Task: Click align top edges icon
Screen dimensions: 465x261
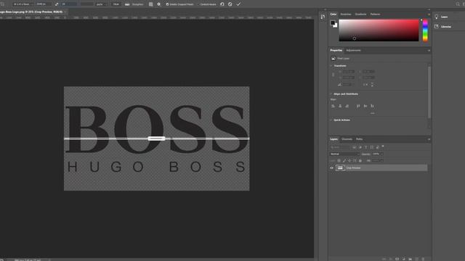Action: (x=358, y=106)
